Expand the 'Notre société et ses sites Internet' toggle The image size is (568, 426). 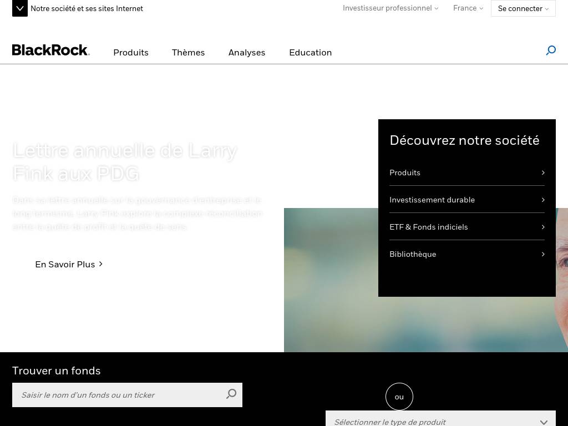(x=20, y=8)
